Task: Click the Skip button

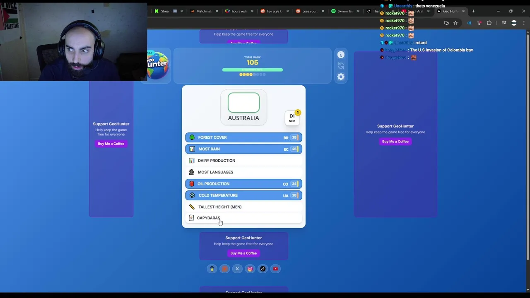Action: [x=292, y=118]
